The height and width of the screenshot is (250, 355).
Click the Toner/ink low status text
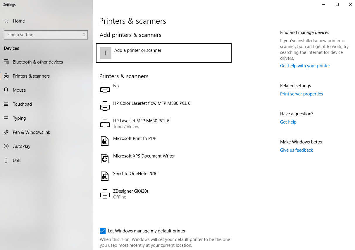[126, 127]
